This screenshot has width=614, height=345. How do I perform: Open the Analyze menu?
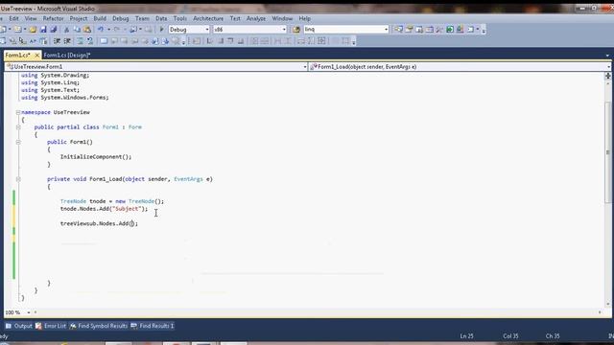[256, 18]
